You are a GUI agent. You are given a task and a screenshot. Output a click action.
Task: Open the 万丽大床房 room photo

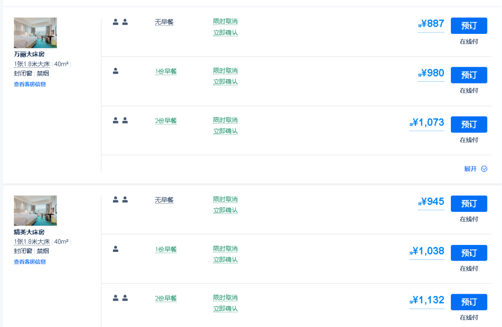35,33
